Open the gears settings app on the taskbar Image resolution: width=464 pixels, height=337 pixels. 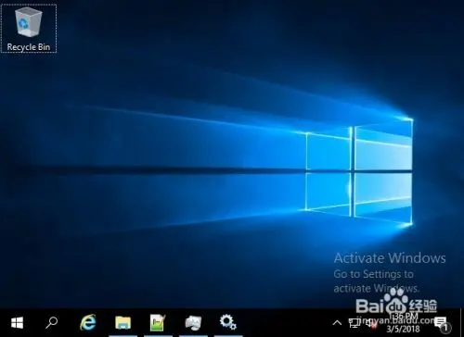point(228,322)
